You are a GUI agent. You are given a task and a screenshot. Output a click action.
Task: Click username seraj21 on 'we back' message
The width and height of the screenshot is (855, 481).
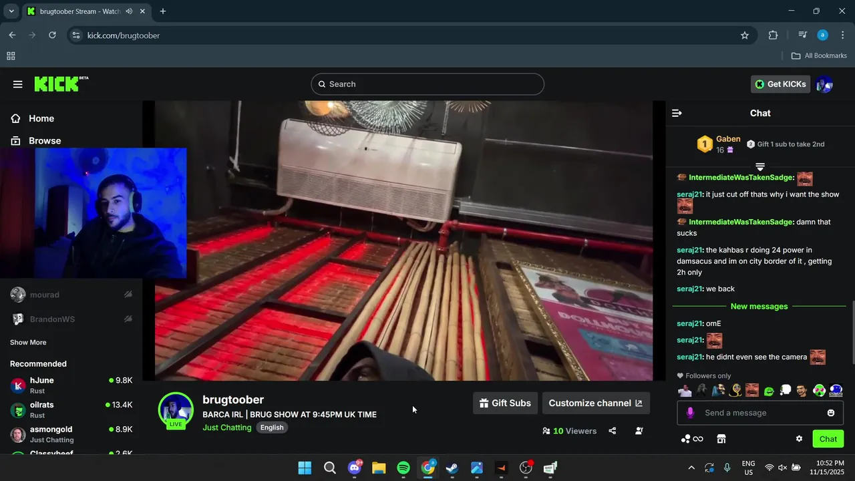(689, 289)
